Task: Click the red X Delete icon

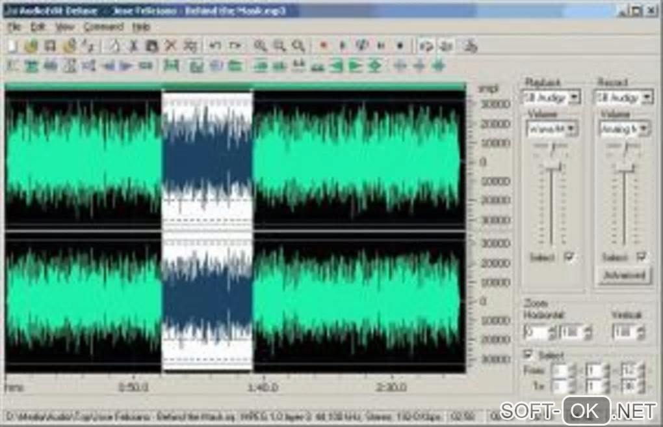Action: (x=170, y=46)
